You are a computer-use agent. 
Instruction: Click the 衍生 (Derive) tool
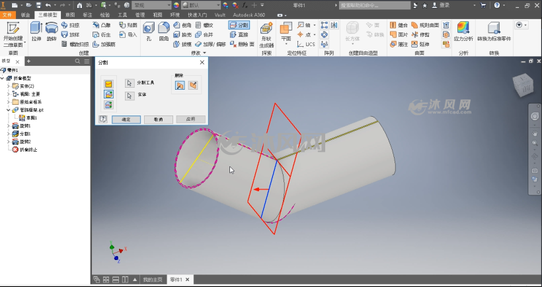[102, 34]
